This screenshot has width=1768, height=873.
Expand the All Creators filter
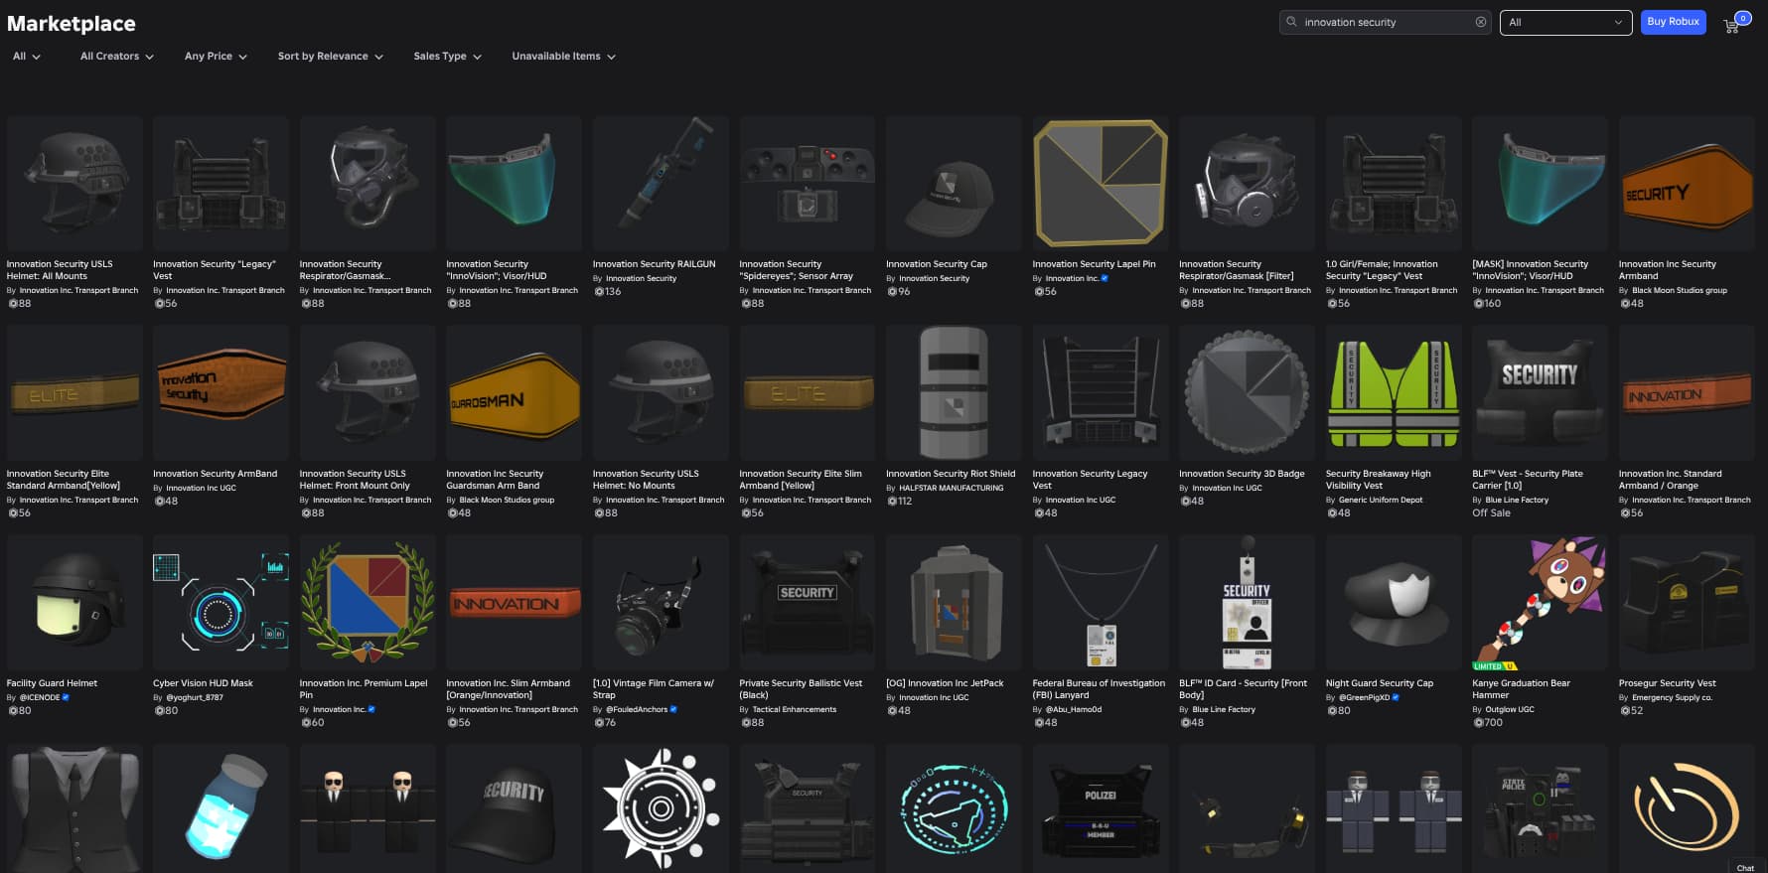(116, 57)
